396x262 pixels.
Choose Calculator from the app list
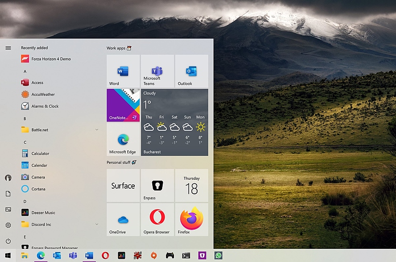point(40,153)
